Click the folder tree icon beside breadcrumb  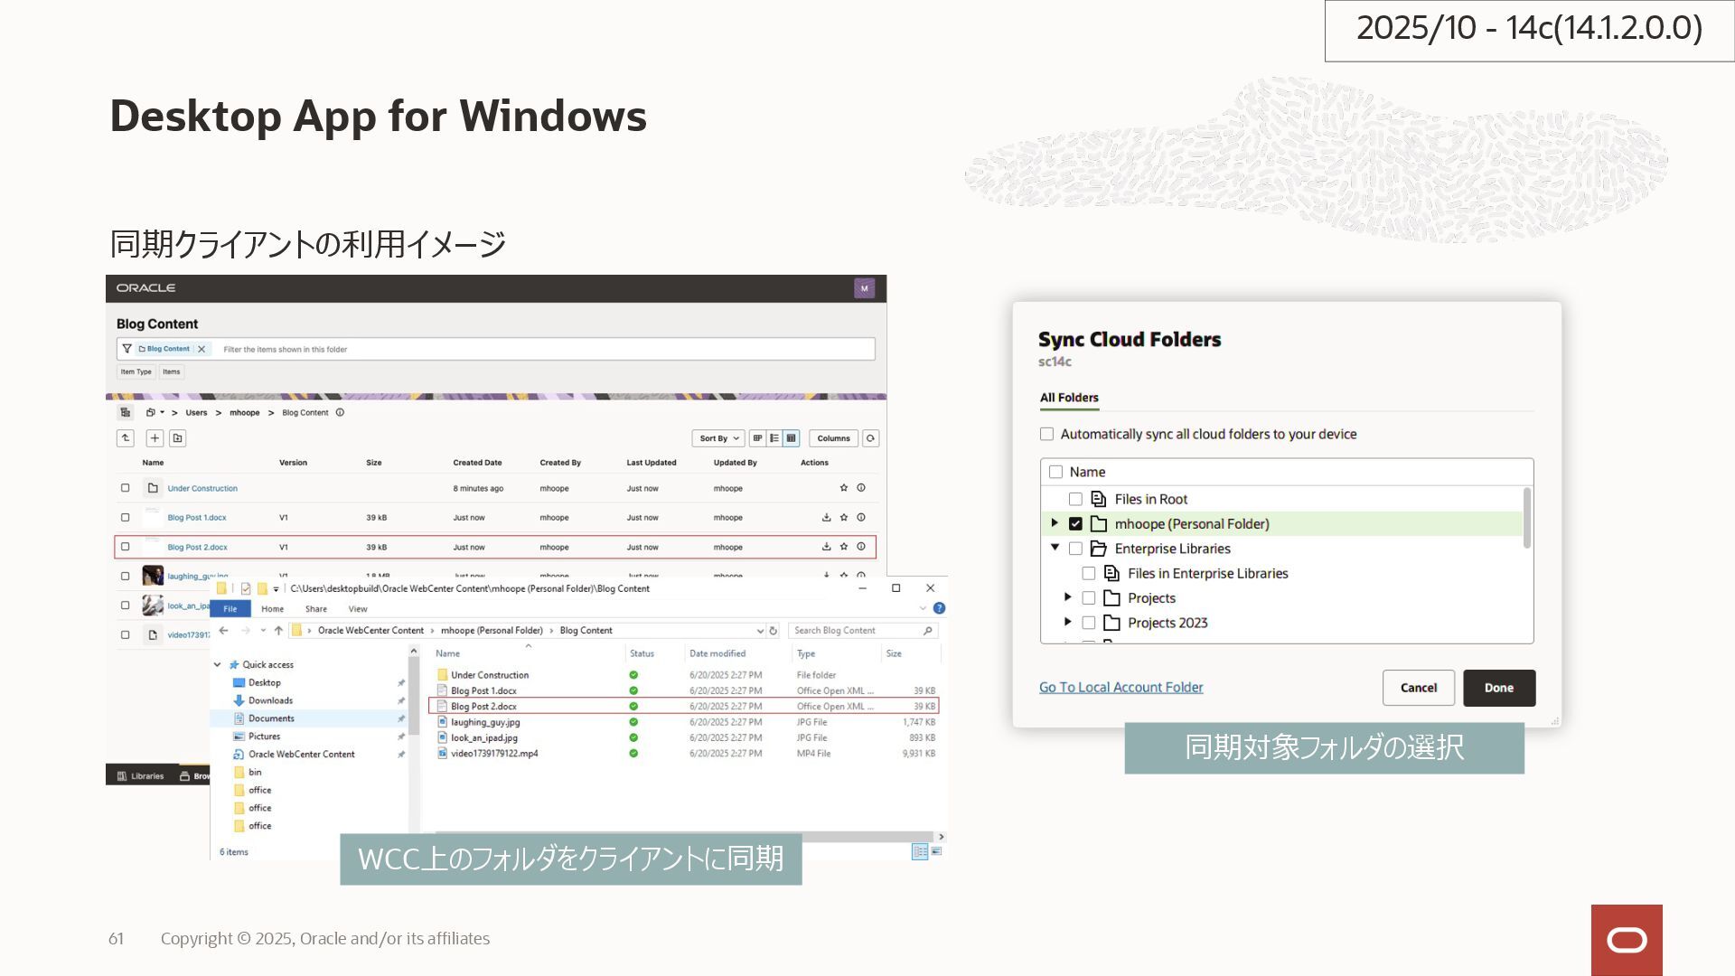tap(126, 413)
